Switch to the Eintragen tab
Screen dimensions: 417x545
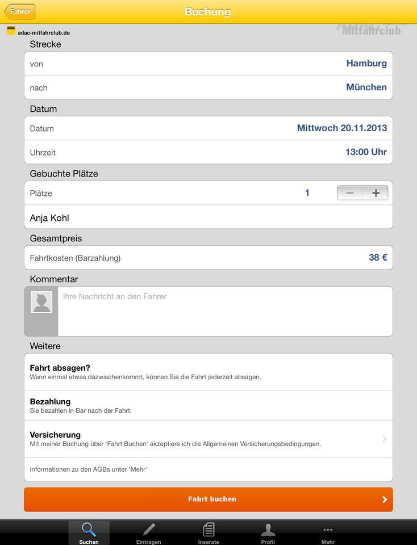148,533
